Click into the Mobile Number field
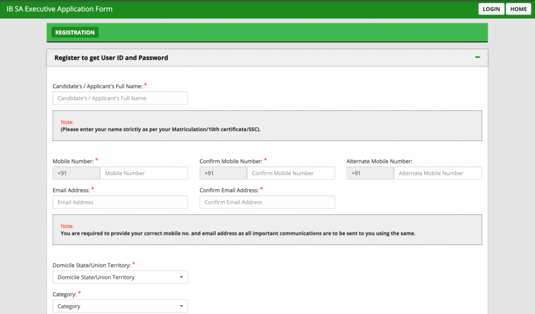The image size is (535, 314). (143, 173)
